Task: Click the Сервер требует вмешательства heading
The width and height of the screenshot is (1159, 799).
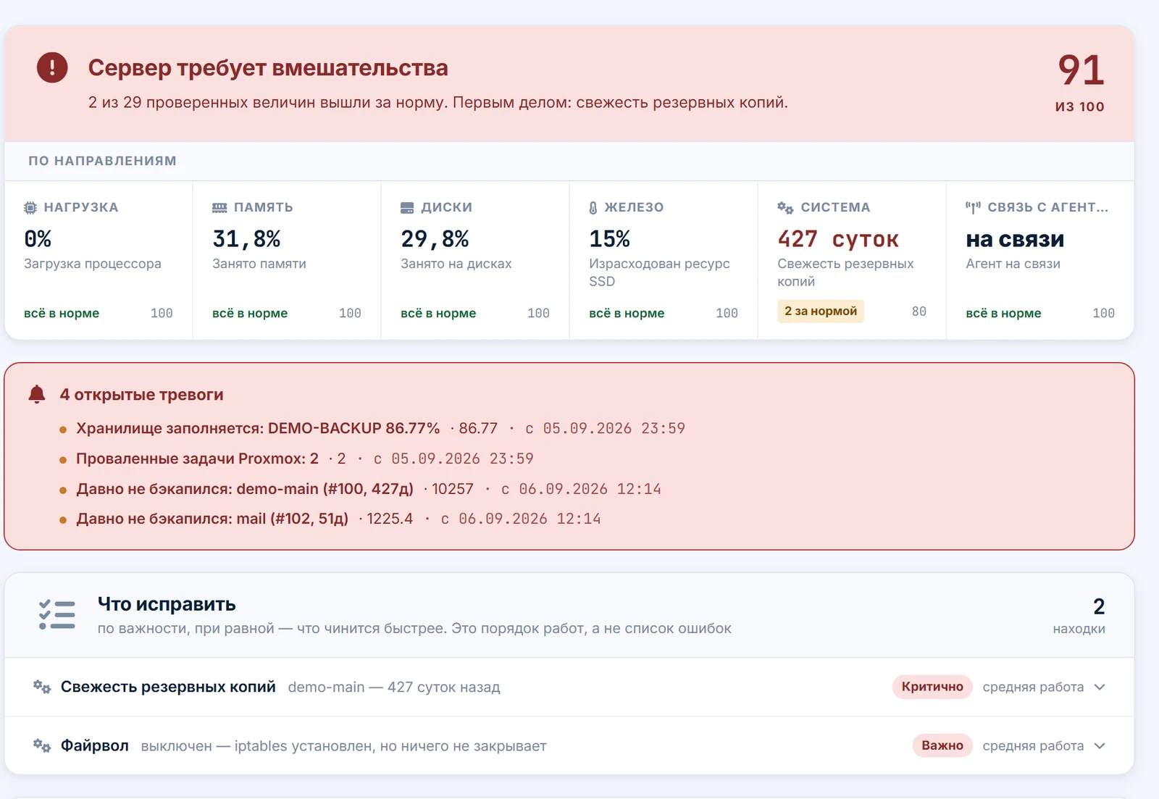Action: tap(268, 67)
